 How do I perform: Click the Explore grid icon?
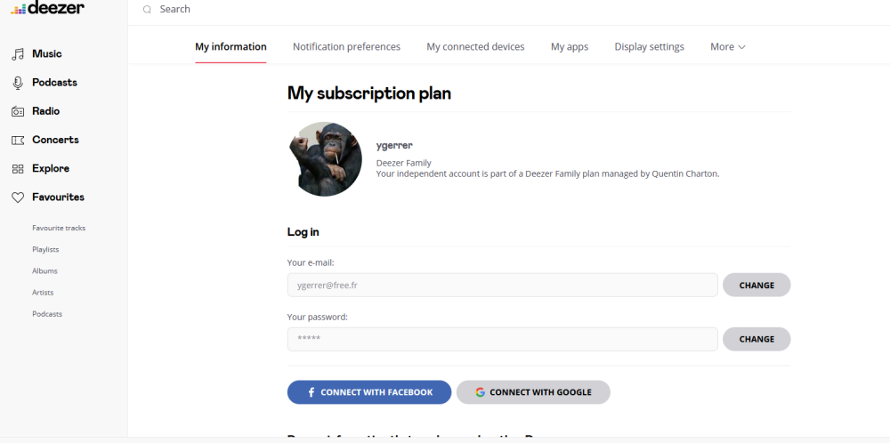point(18,169)
